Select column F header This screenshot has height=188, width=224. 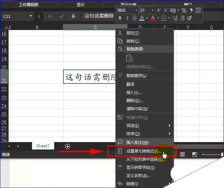188,27
